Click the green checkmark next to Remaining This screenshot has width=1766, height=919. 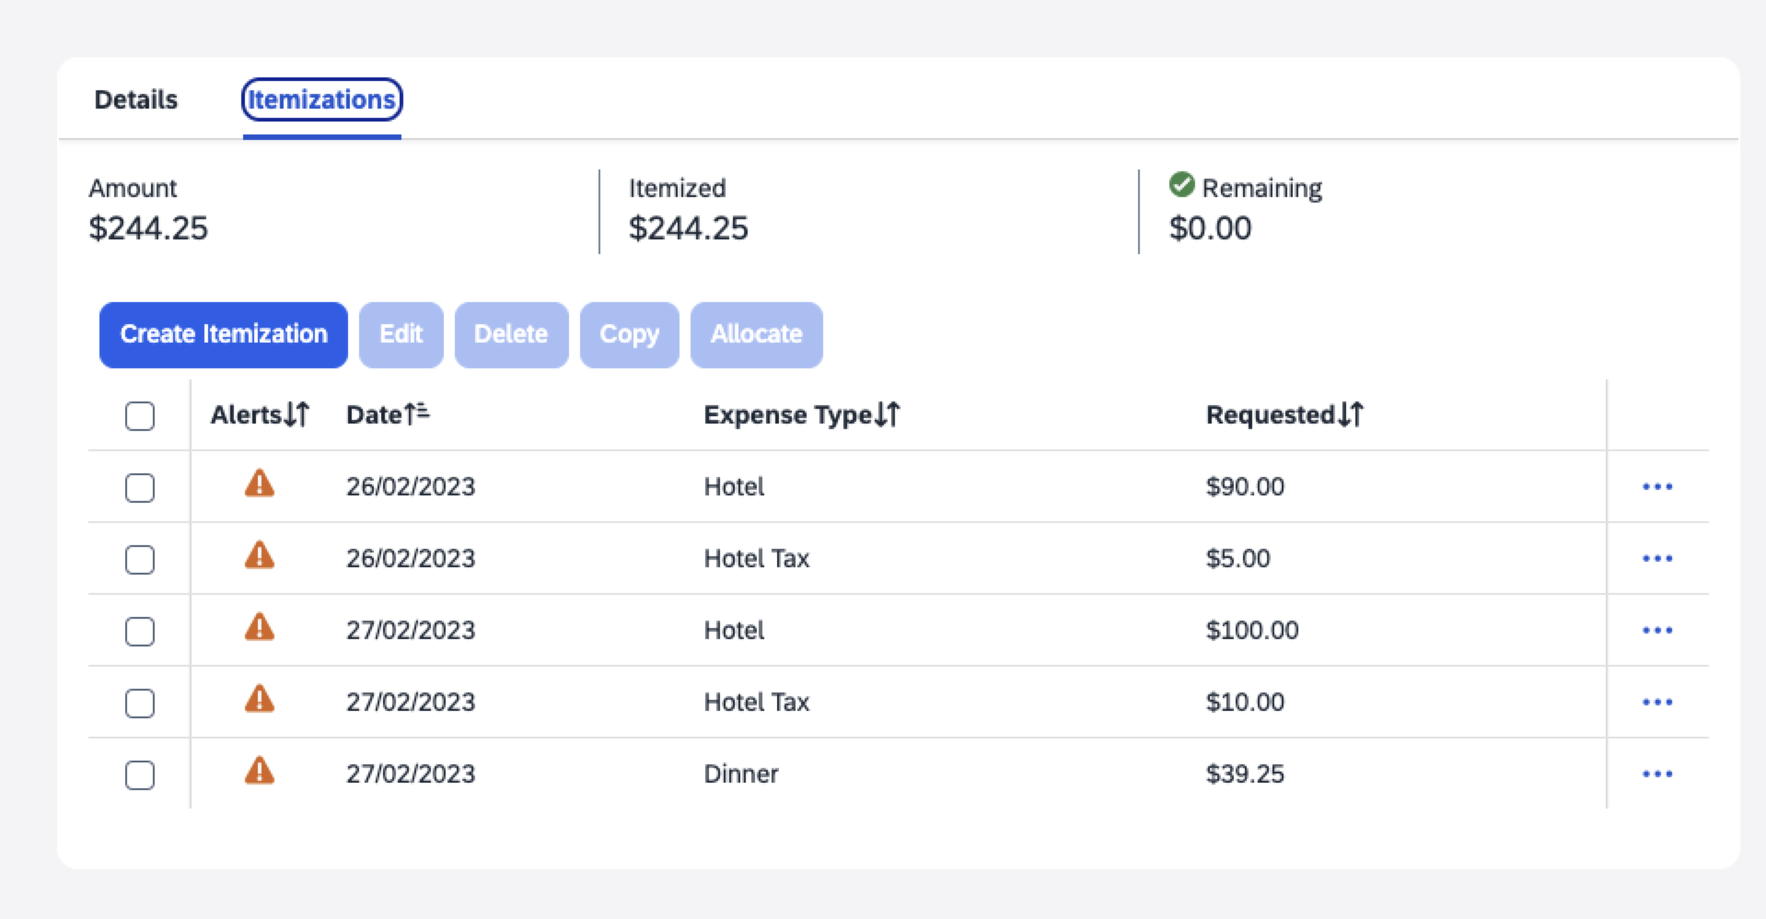coord(1181,185)
